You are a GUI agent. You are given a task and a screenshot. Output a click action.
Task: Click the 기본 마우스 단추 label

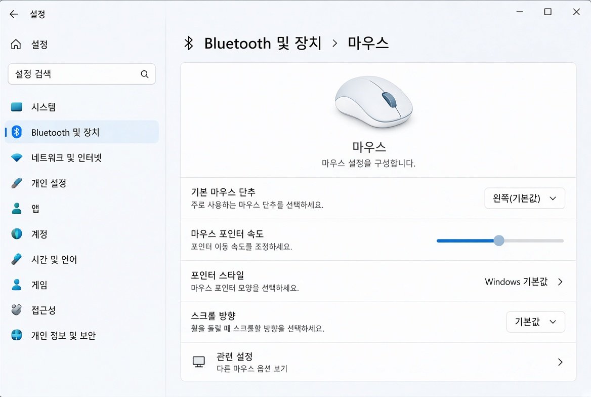(223, 192)
